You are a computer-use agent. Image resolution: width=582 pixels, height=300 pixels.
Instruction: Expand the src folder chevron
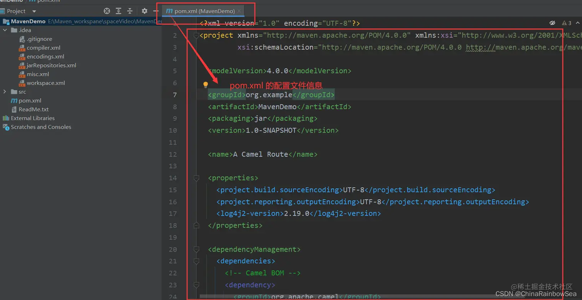[x=5, y=92]
